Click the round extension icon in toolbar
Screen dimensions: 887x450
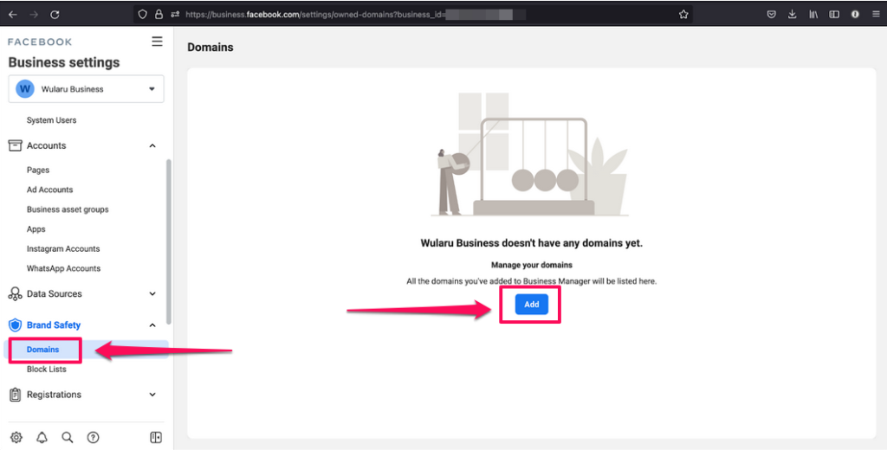tap(855, 14)
